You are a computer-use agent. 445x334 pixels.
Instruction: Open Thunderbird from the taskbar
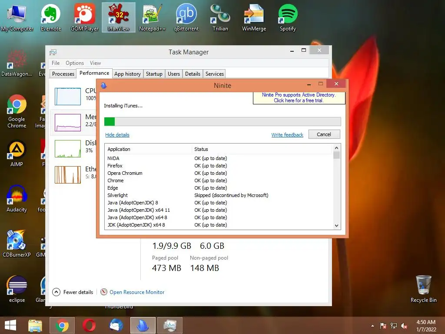click(116, 325)
